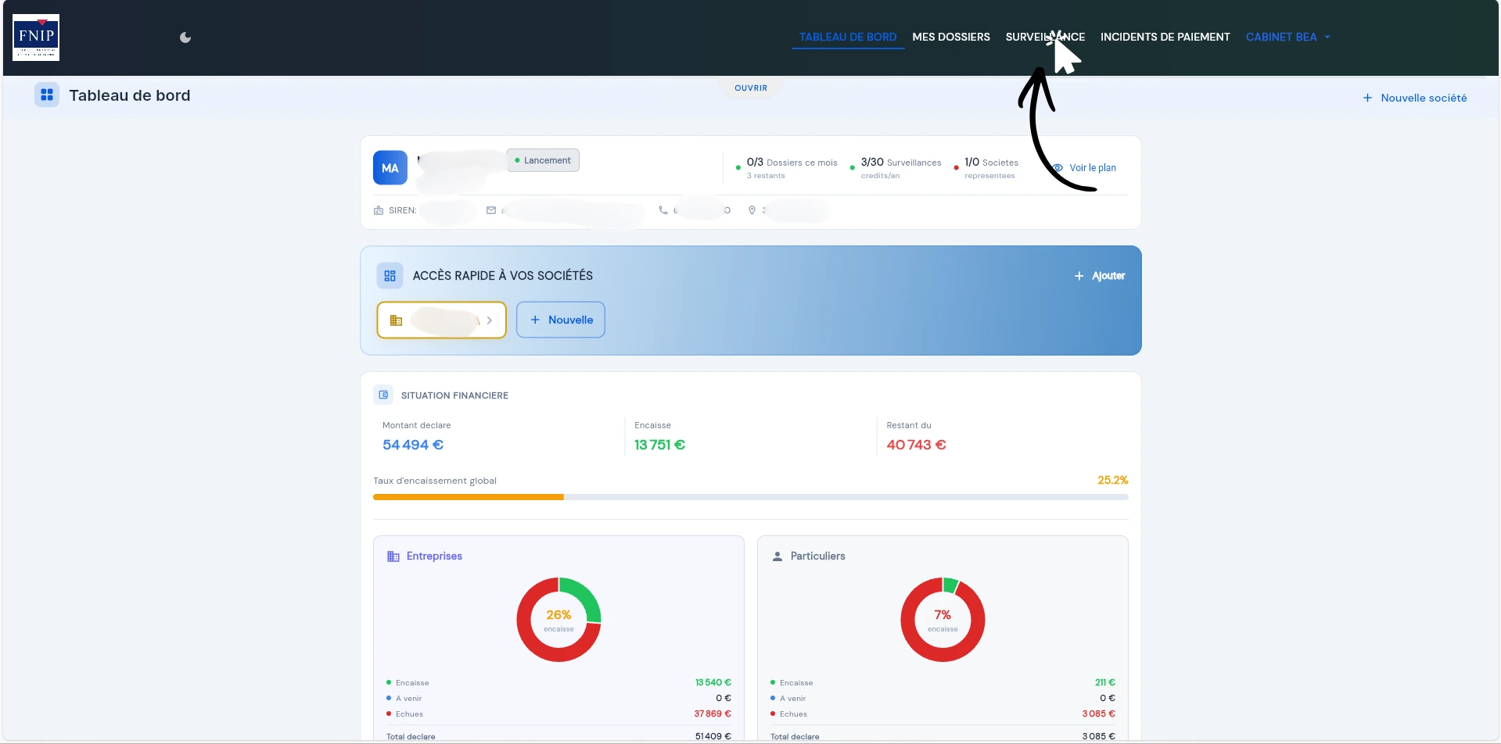Click the Entreprises building icon
1501x744 pixels.
[393, 556]
